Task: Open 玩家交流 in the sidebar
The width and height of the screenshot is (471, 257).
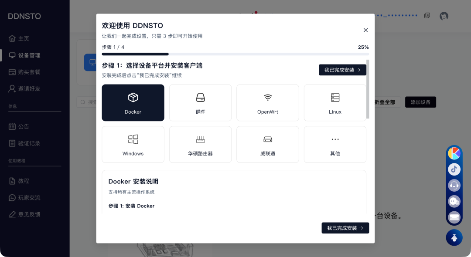Action: (x=29, y=198)
